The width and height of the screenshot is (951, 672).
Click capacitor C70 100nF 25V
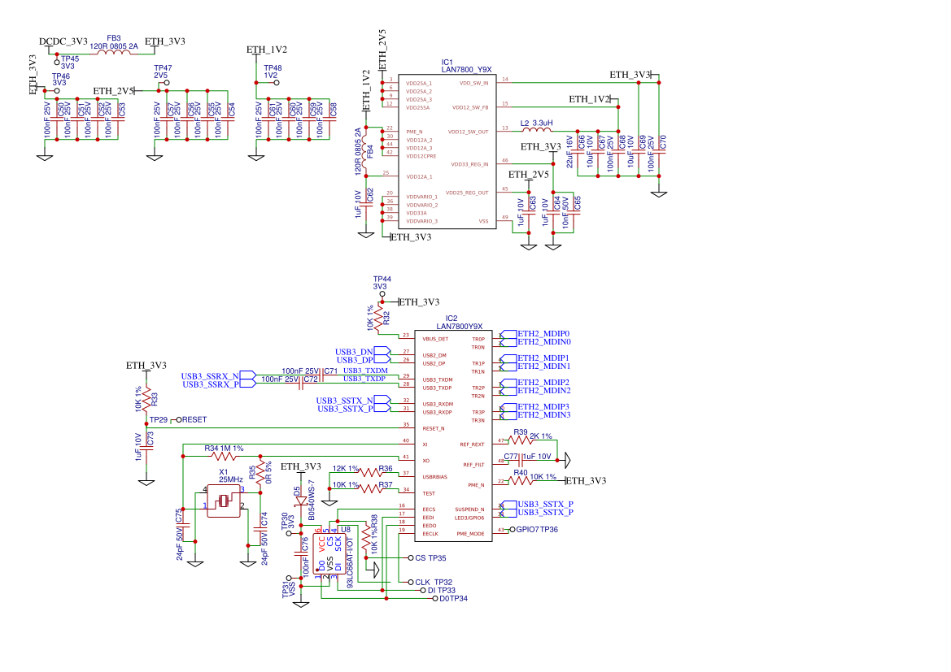tap(659, 152)
